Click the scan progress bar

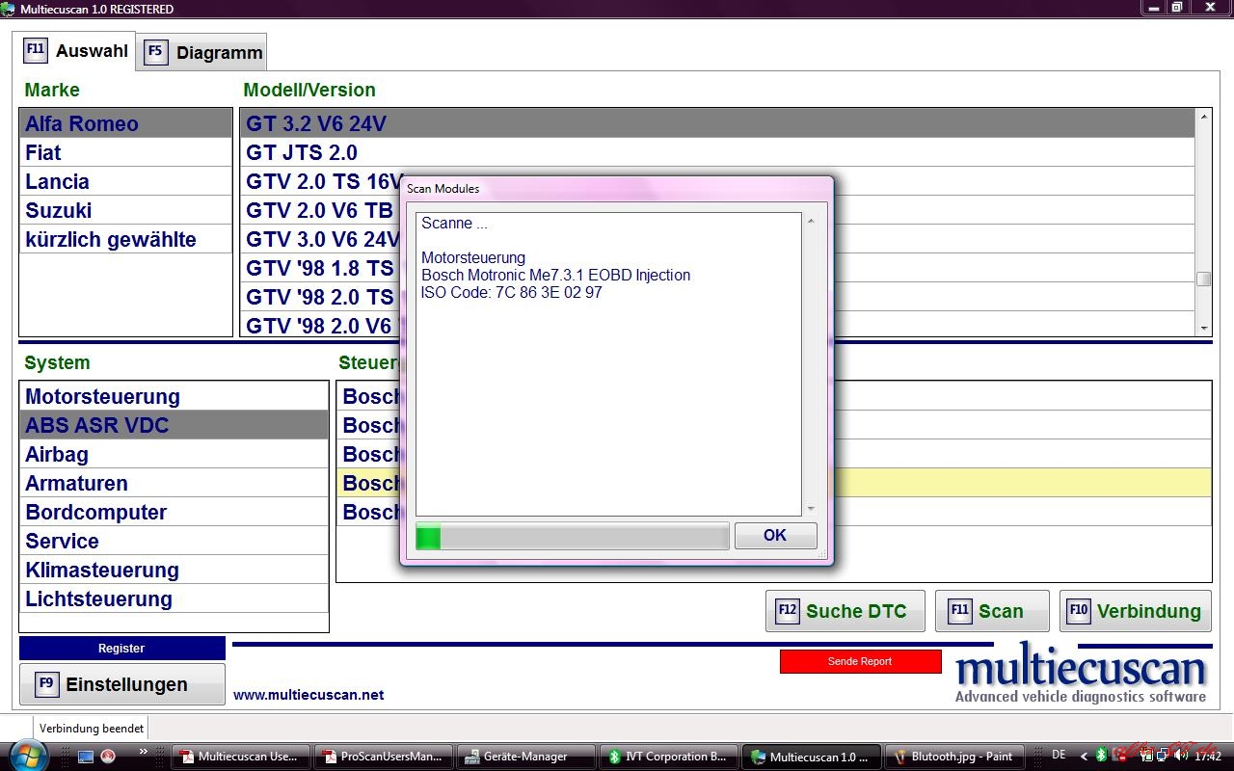click(x=572, y=536)
